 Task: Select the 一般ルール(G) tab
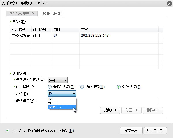click(x=50, y=13)
